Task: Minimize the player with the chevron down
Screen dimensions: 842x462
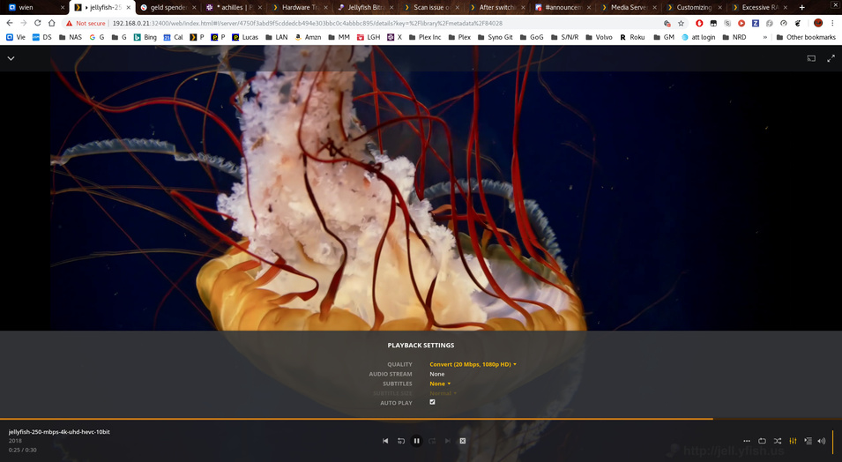Action: (x=11, y=58)
